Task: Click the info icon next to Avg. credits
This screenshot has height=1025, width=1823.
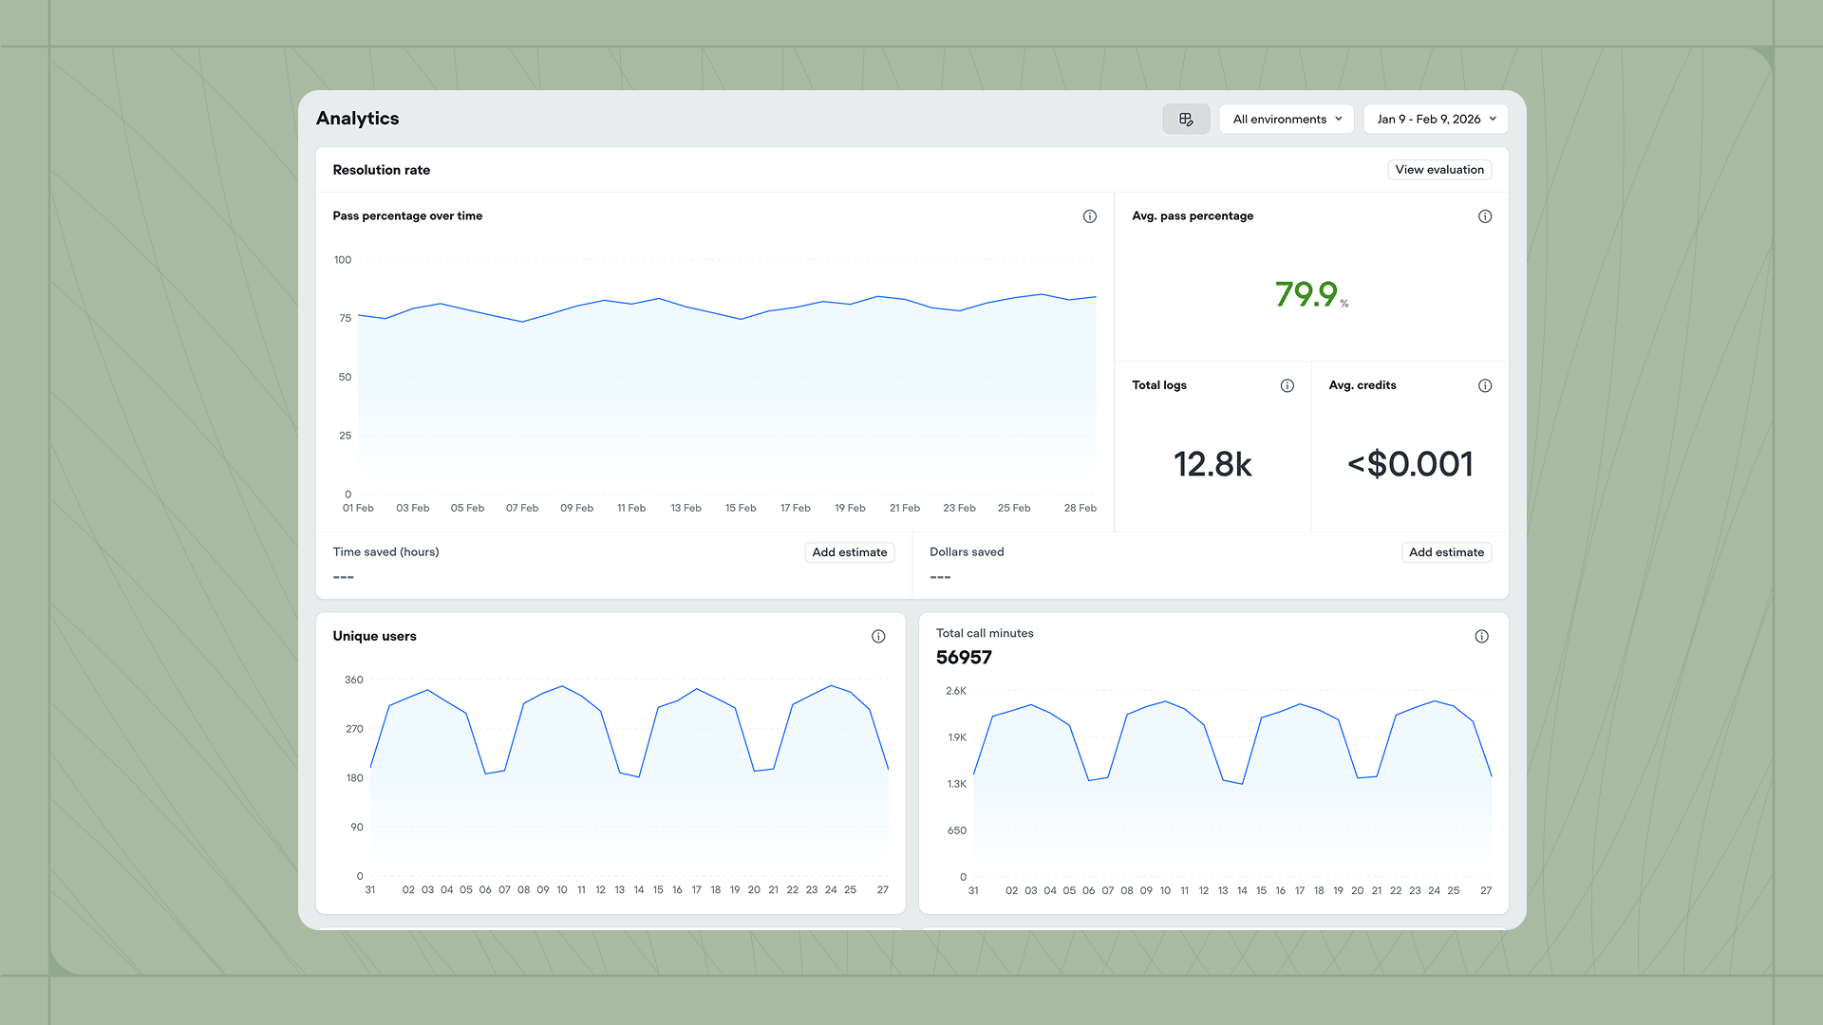Action: click(x=1485, y=385)
